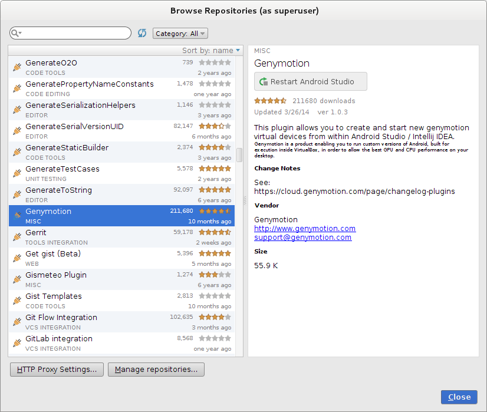Select the GenerateO2O plugin name
487x412 pixels.
(51, 62)
